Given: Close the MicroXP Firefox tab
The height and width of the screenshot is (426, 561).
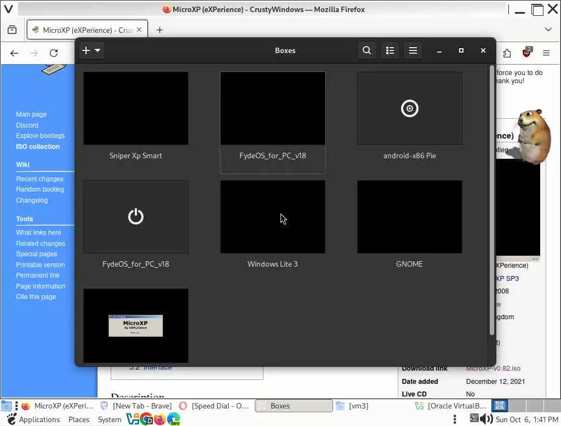Looking at the screenshot, I should pos(139,30).
